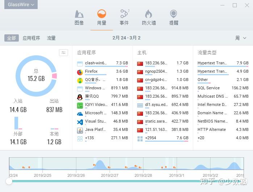Select the Multicast DNS traffic type

coord(223,97)
